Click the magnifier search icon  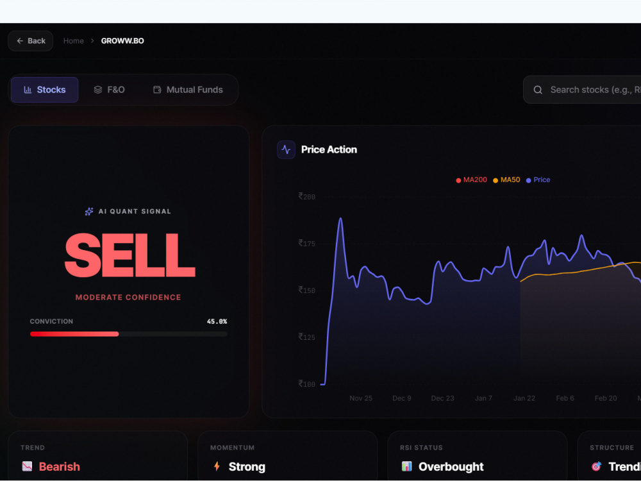538,90
